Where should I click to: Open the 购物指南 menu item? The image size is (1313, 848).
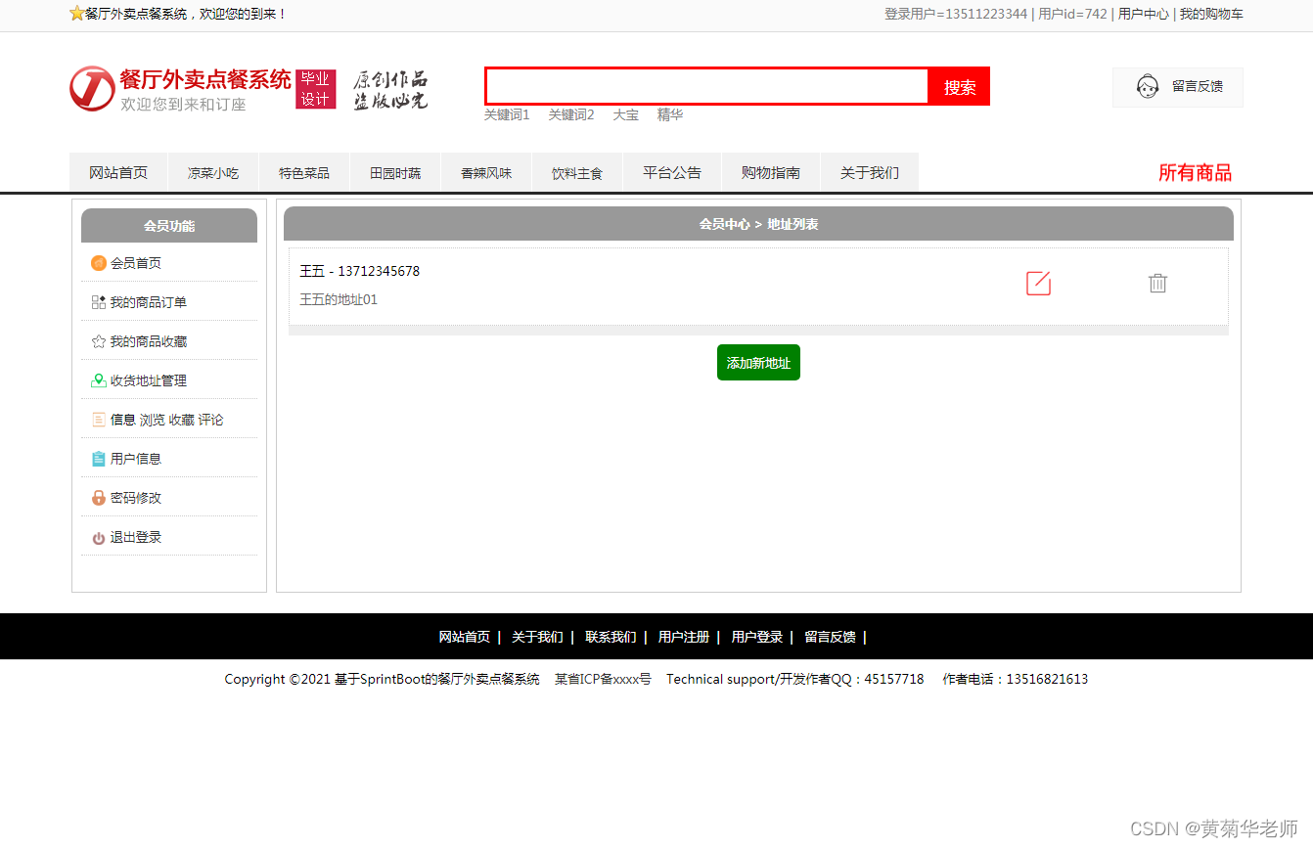[770, 172]
